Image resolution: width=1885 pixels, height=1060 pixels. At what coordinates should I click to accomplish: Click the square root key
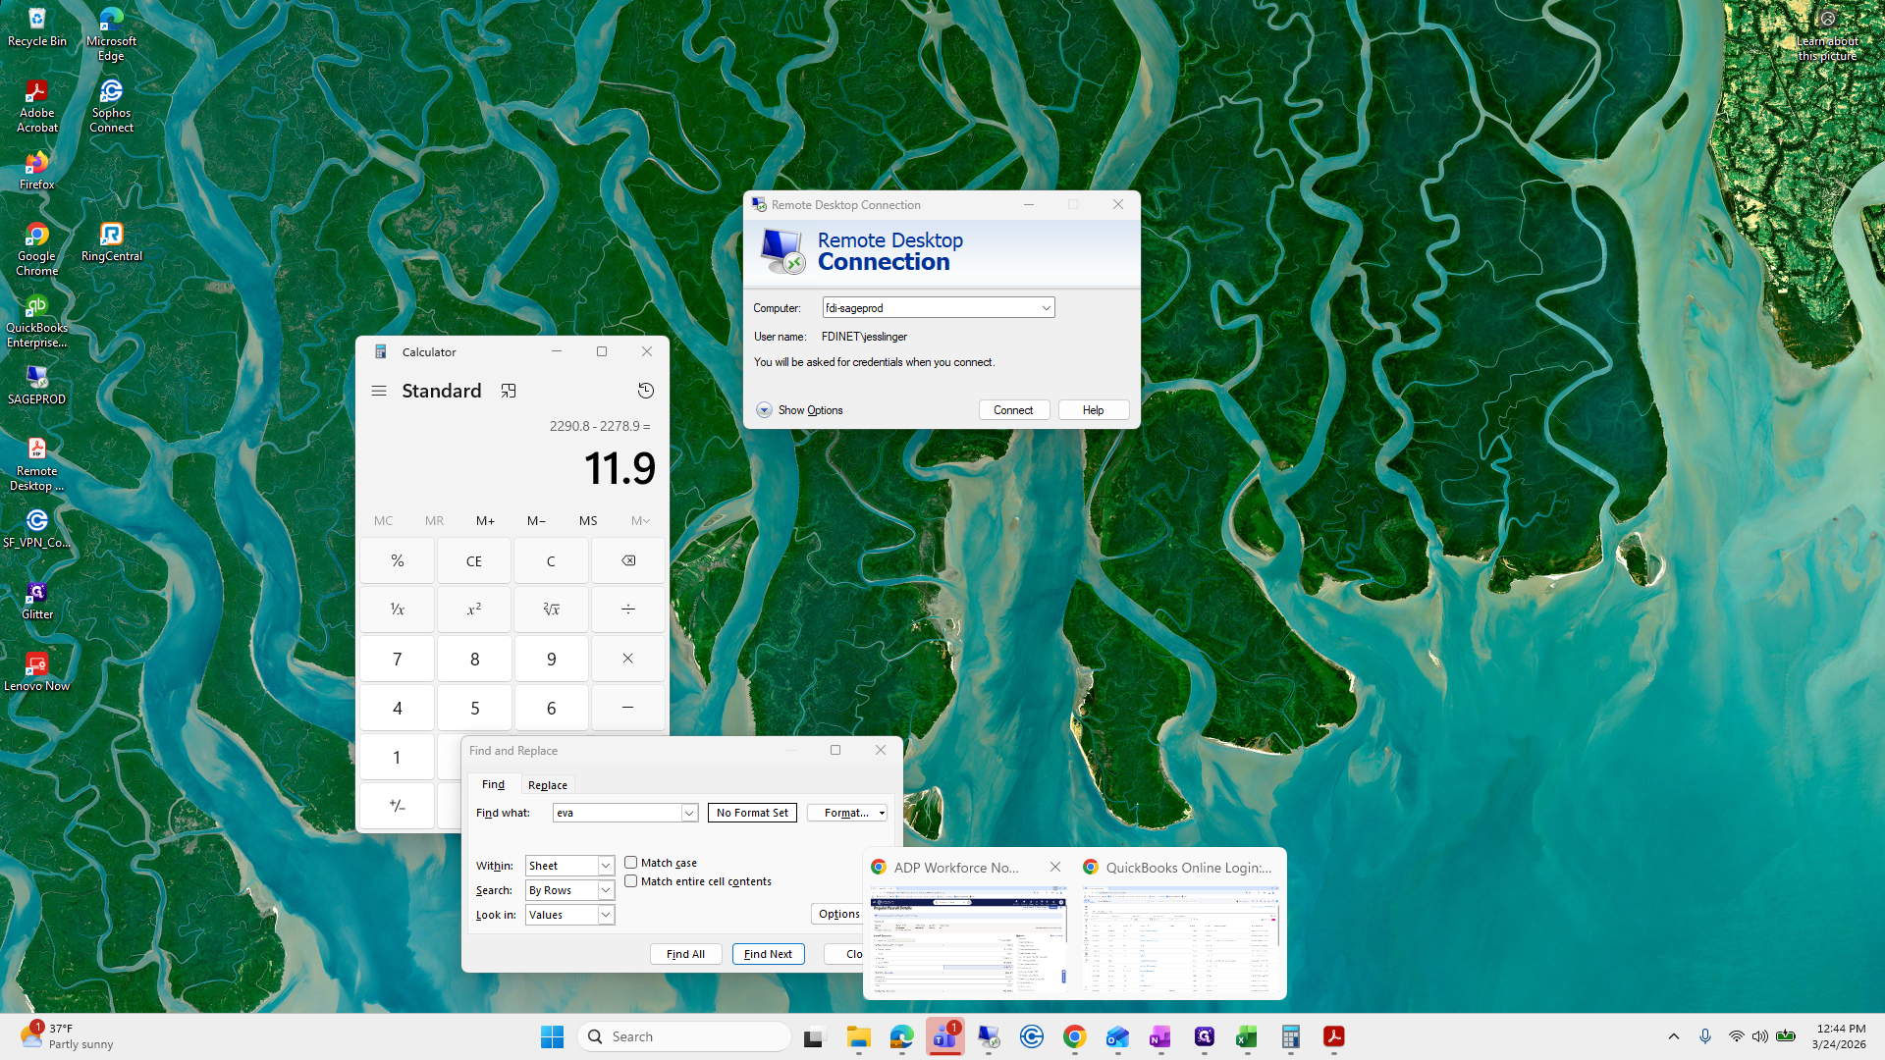(551, 609)
